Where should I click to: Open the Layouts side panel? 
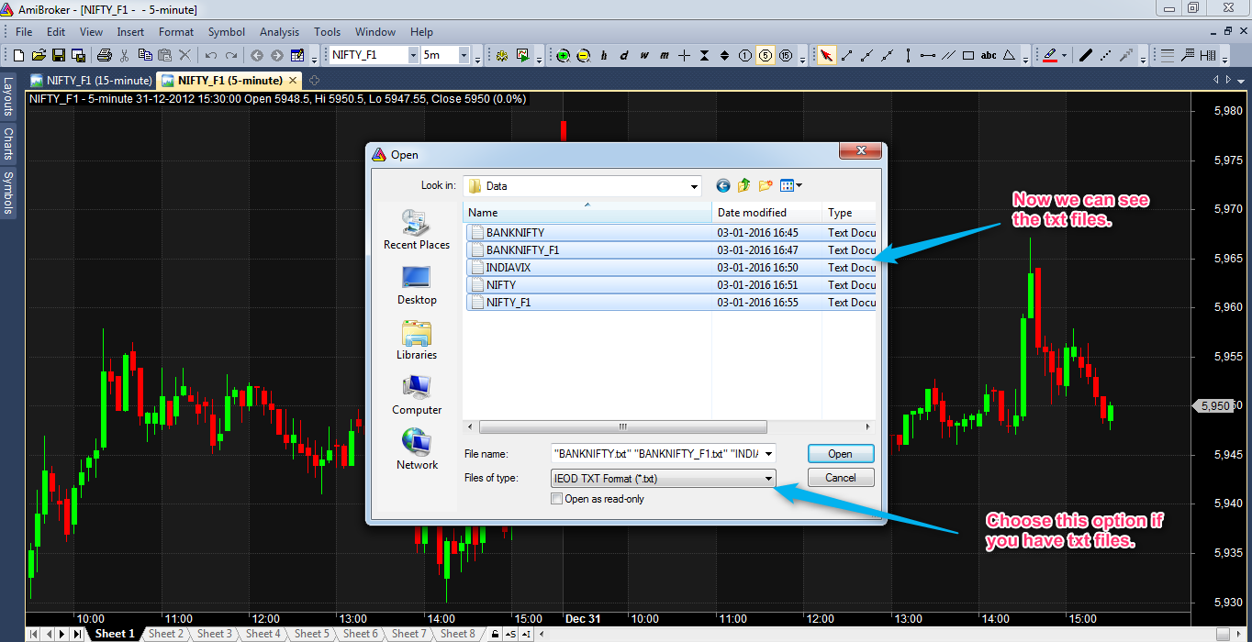(x=7, y=96)
